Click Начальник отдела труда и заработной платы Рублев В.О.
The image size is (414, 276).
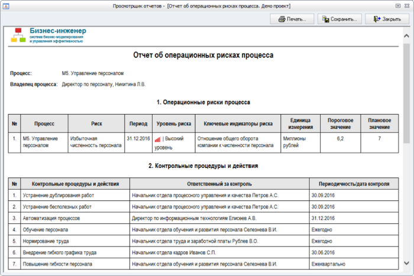coord(195,241)
